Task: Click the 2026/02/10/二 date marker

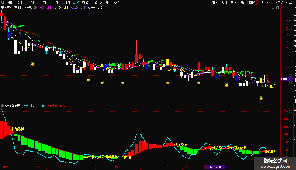Action: tap(215, 167)
